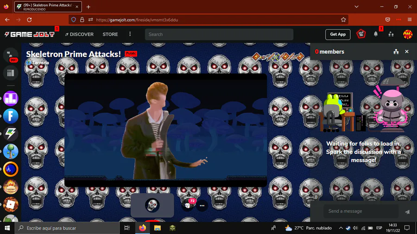Go back in browser history
This screenshot has height=234, width=417.
(x=7, y=19)
